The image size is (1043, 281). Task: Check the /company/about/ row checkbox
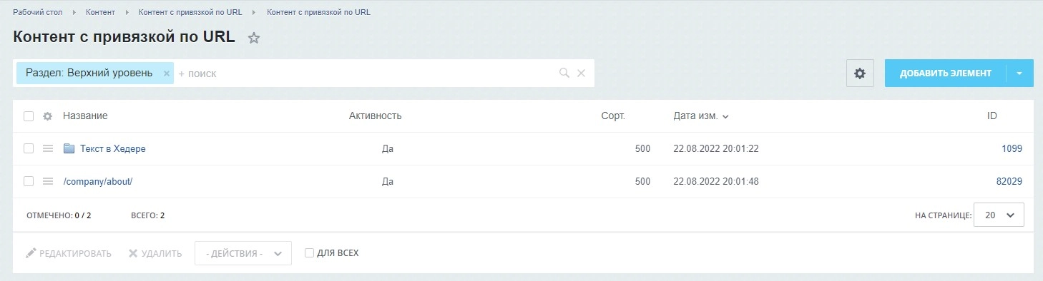(x=29, y=182)
